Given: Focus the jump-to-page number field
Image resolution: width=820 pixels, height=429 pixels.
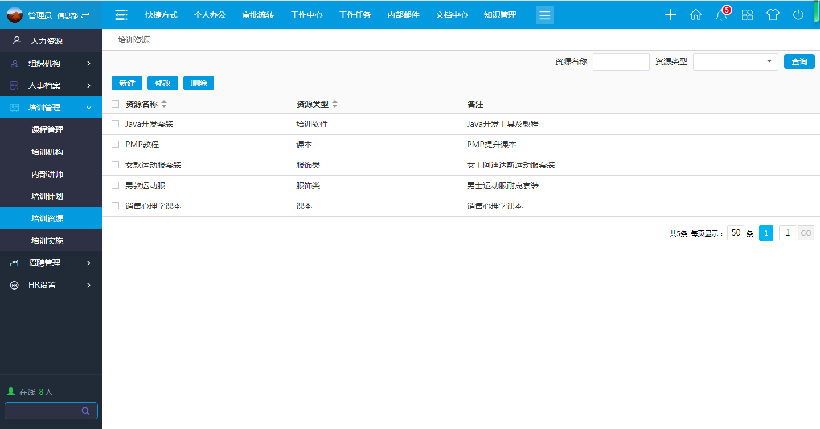Looking at the screenshot, I should click(788, 233).
